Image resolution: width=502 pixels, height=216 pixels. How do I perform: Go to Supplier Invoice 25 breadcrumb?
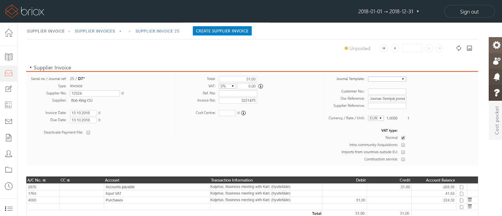[x=157, y=31]
